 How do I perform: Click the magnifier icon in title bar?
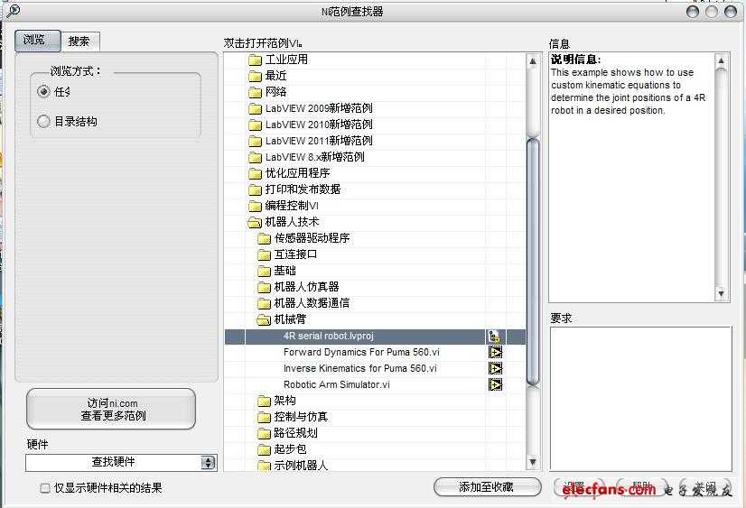[x=14, y=11]
